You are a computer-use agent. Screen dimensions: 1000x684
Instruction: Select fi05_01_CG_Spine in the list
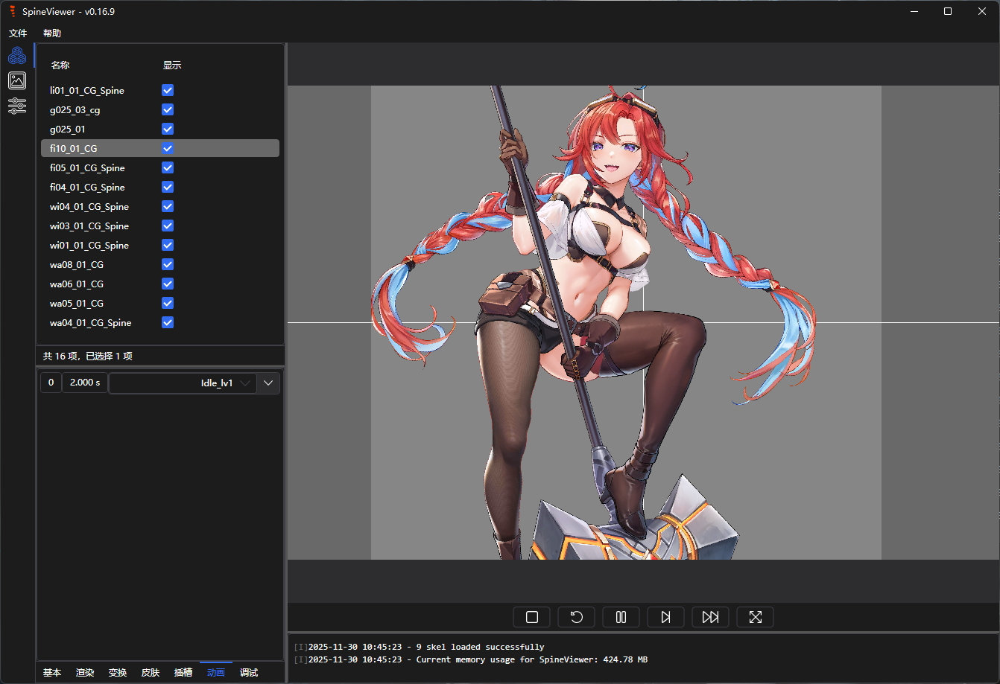tap(160, 167)
